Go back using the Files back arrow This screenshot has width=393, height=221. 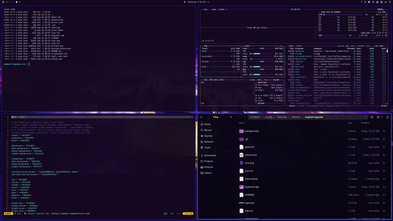tap(238, 117)
